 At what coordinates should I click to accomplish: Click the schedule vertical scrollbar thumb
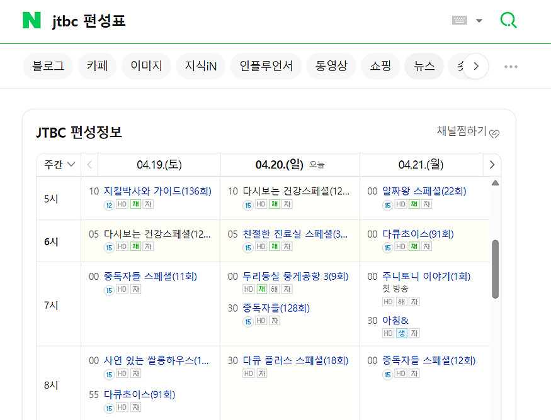(496, 269)
